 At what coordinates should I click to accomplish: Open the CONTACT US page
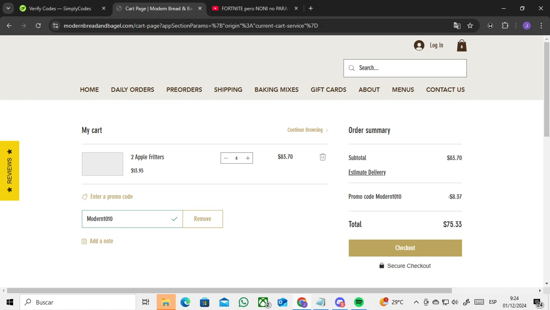[x=445, y=90]
